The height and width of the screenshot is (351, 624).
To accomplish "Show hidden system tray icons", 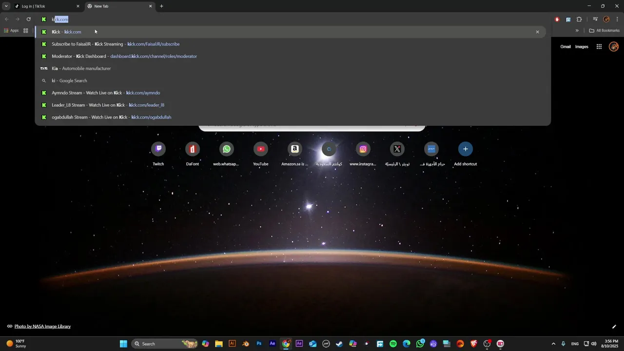I will (x=553, y=344).
